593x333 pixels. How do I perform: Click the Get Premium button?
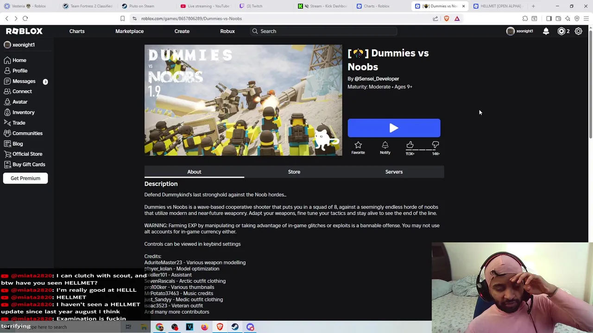point(25,178)
